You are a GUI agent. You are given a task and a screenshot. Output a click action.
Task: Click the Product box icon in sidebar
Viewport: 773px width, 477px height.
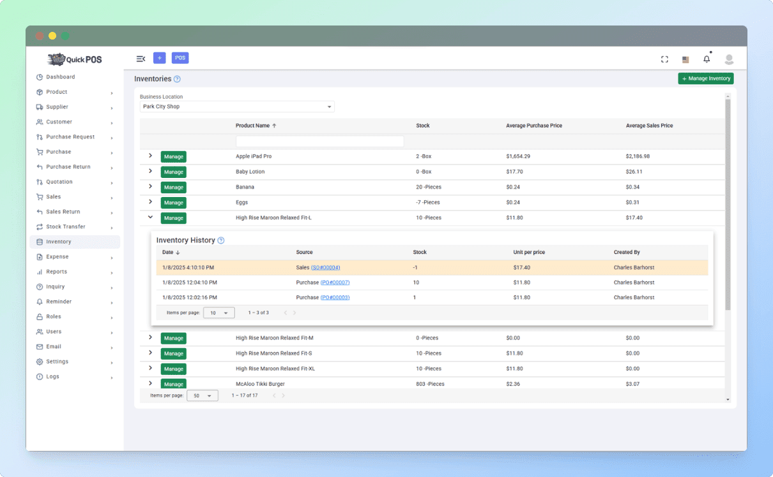pos(40,92)
